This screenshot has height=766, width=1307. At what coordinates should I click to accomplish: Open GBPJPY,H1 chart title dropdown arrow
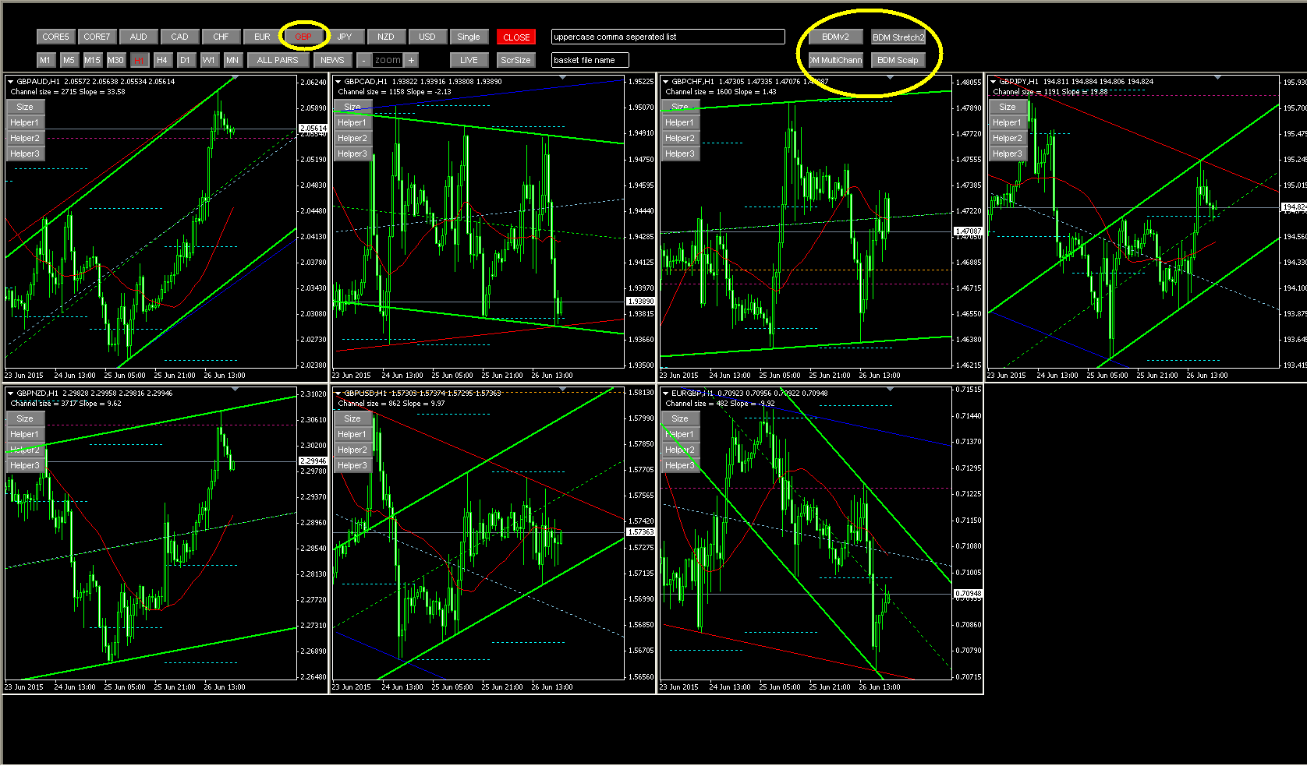993,81
